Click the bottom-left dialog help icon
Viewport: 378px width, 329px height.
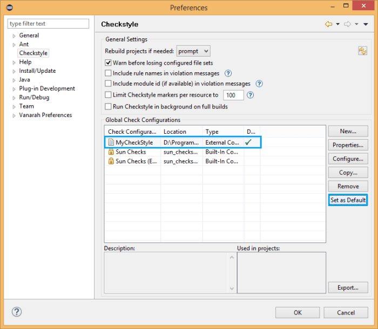click(x=17, y=312)
